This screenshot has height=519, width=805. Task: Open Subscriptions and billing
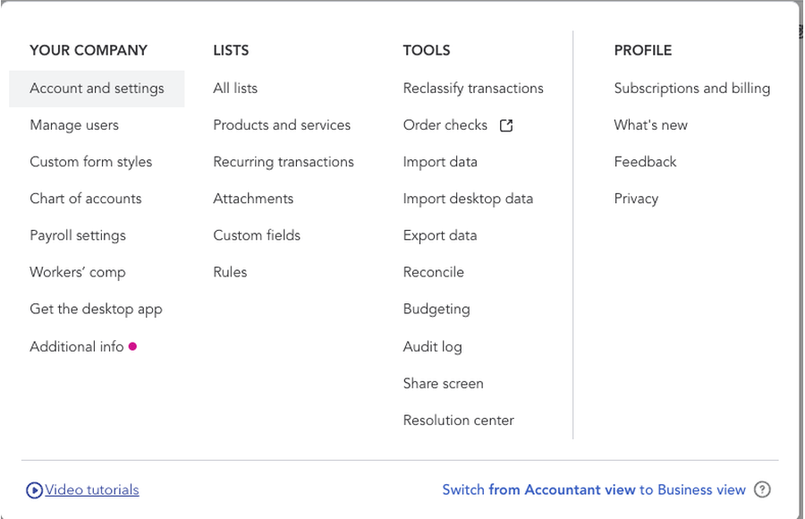pyautogui.click(x=692, y=89)
